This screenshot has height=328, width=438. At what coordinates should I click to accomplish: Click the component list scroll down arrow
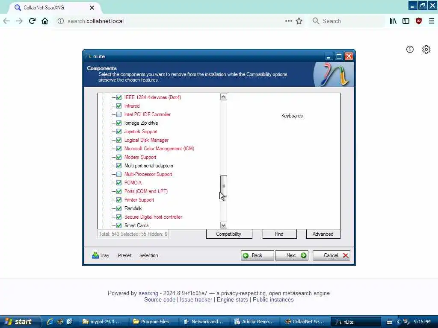223,225
